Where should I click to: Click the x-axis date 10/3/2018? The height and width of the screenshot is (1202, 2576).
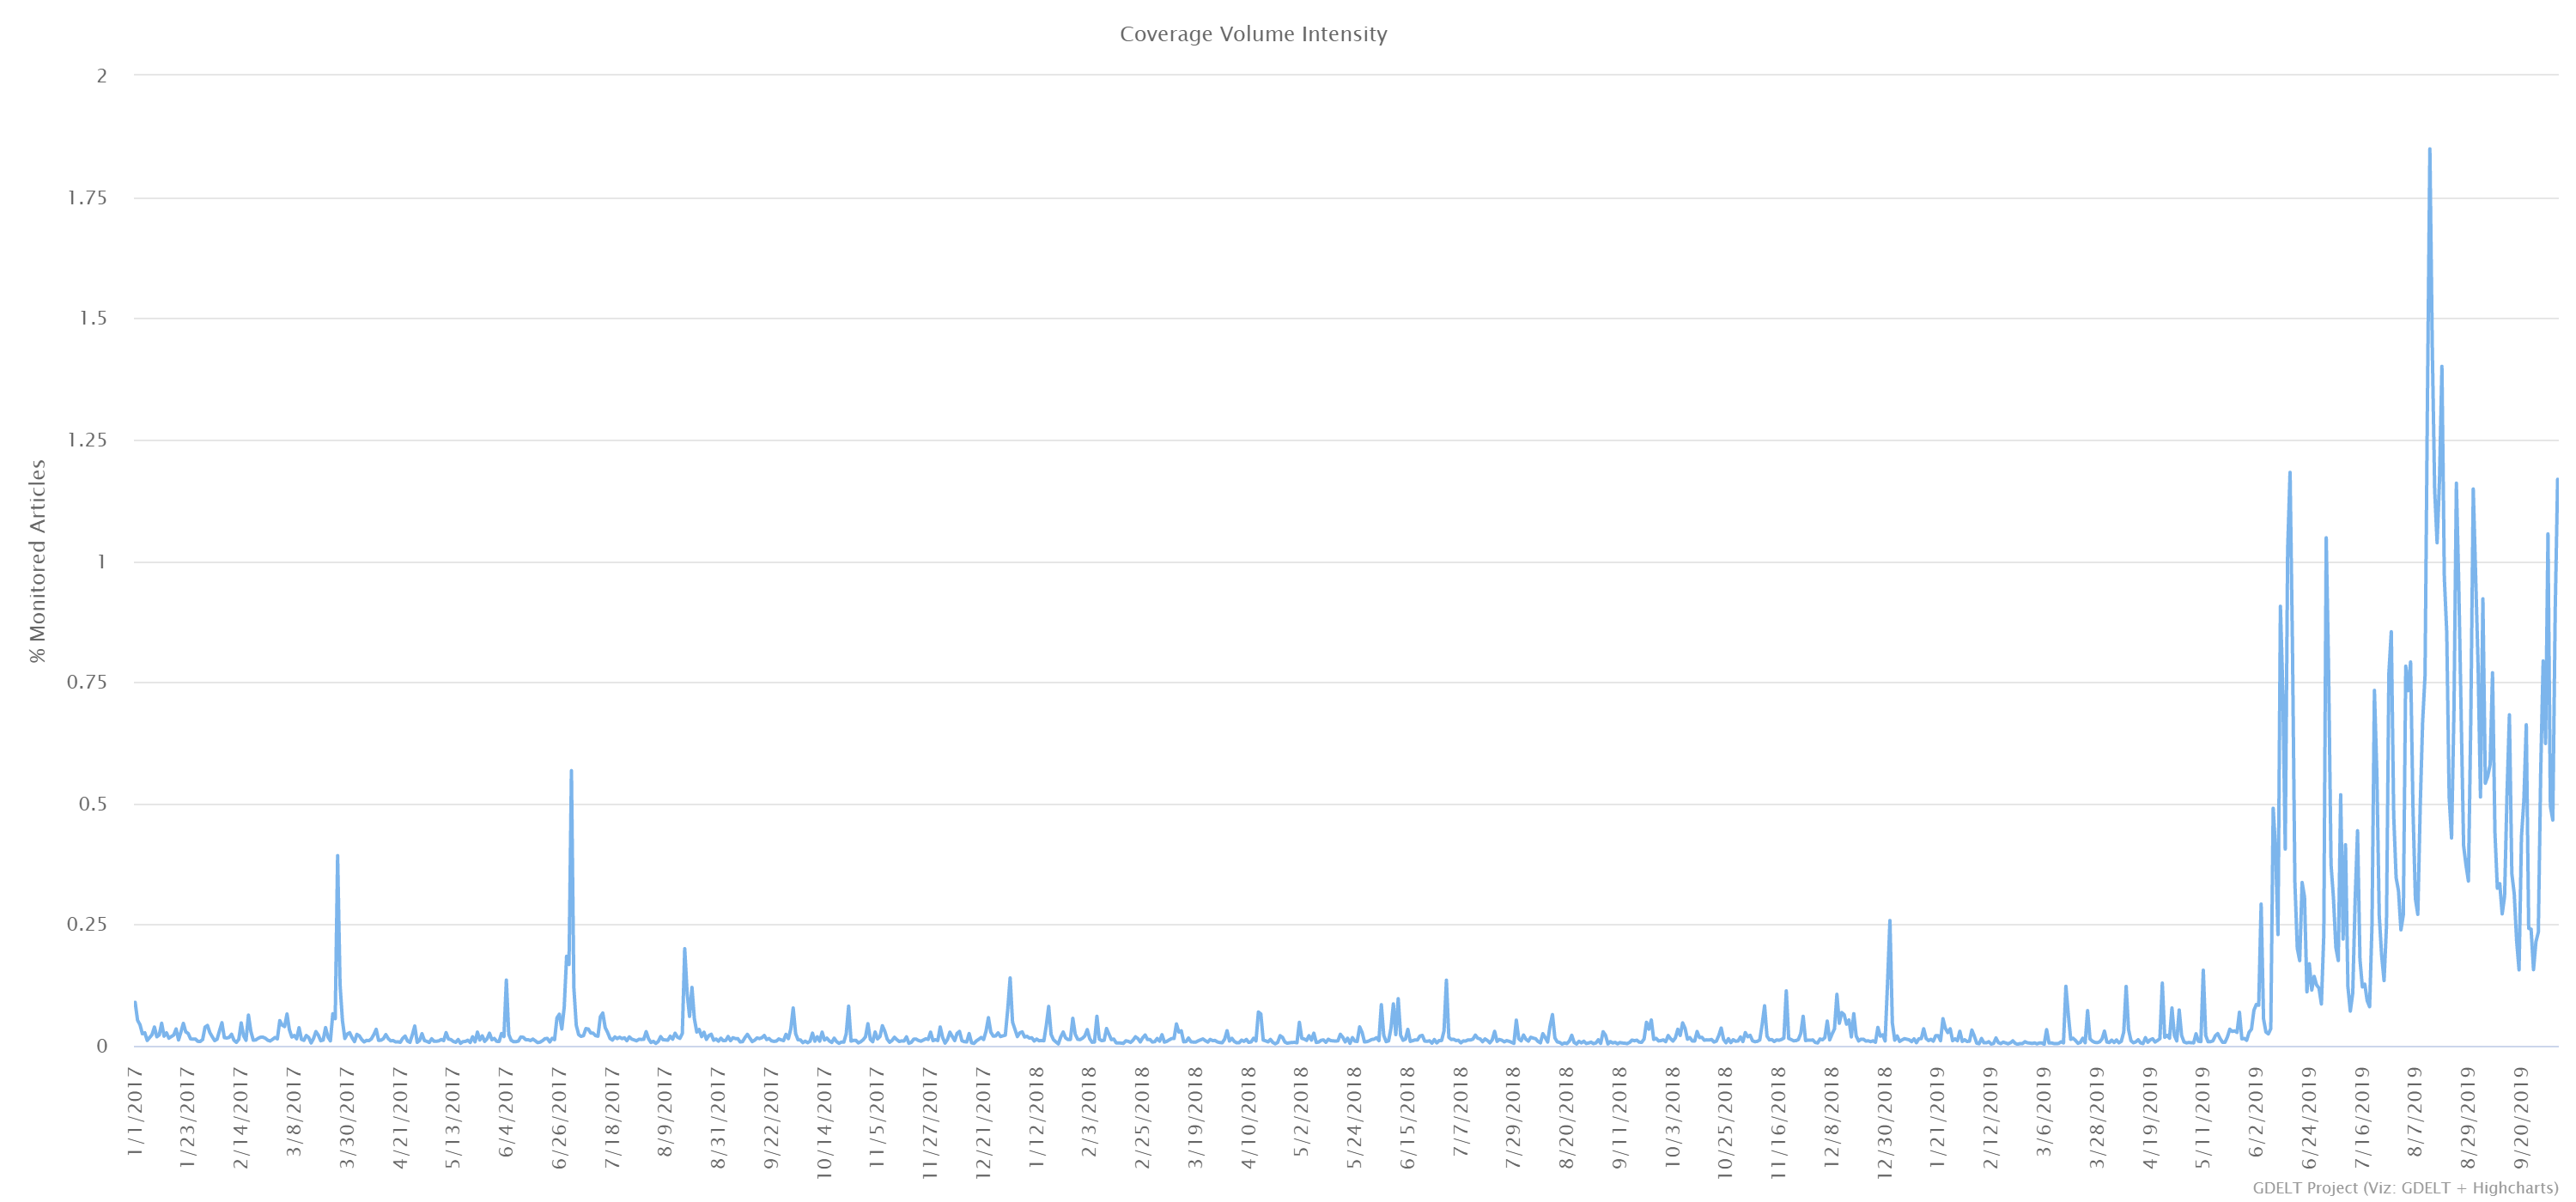(1673, 1116)
